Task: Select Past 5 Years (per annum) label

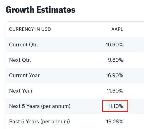Action: (x=39, y=122)
